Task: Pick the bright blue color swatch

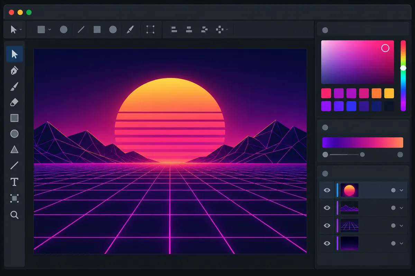Action: pos(351,106)
